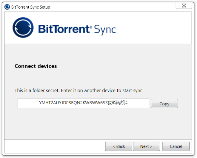197x158 pixels.
Task: Cancel the BitTorrent Sync setup
Action: [x=176, y=146]
